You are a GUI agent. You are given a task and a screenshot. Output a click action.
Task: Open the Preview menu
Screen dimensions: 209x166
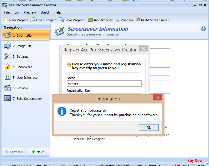coord(30,12)
